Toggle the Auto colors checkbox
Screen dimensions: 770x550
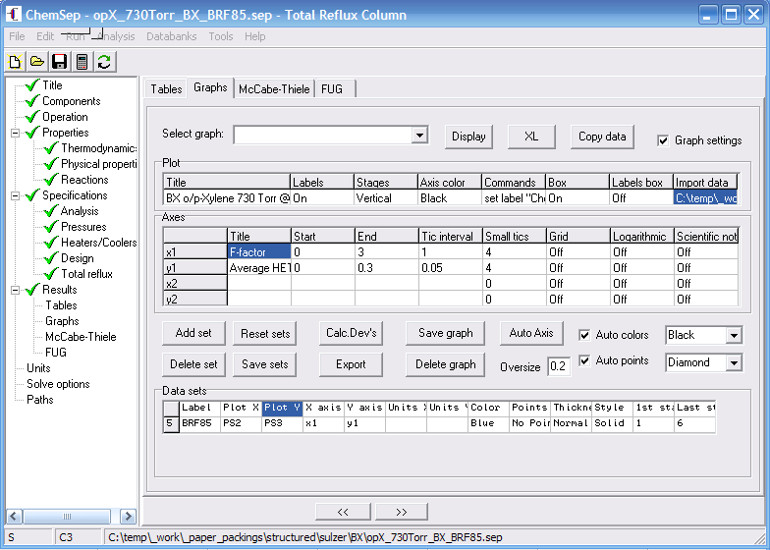585,335
